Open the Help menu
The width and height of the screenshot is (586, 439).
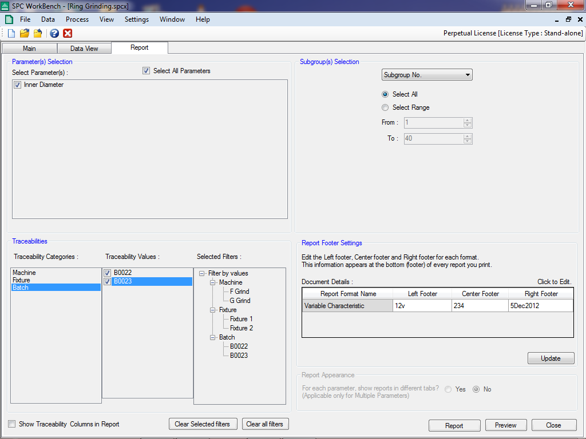click(x=203, y=19)
